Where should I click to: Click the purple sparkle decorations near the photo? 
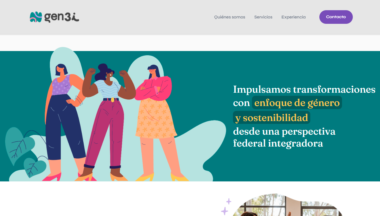point(227,206)
